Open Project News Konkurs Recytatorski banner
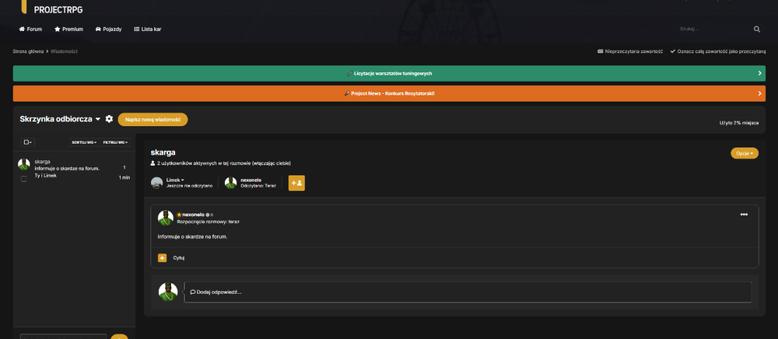 (x=389, y=93)
